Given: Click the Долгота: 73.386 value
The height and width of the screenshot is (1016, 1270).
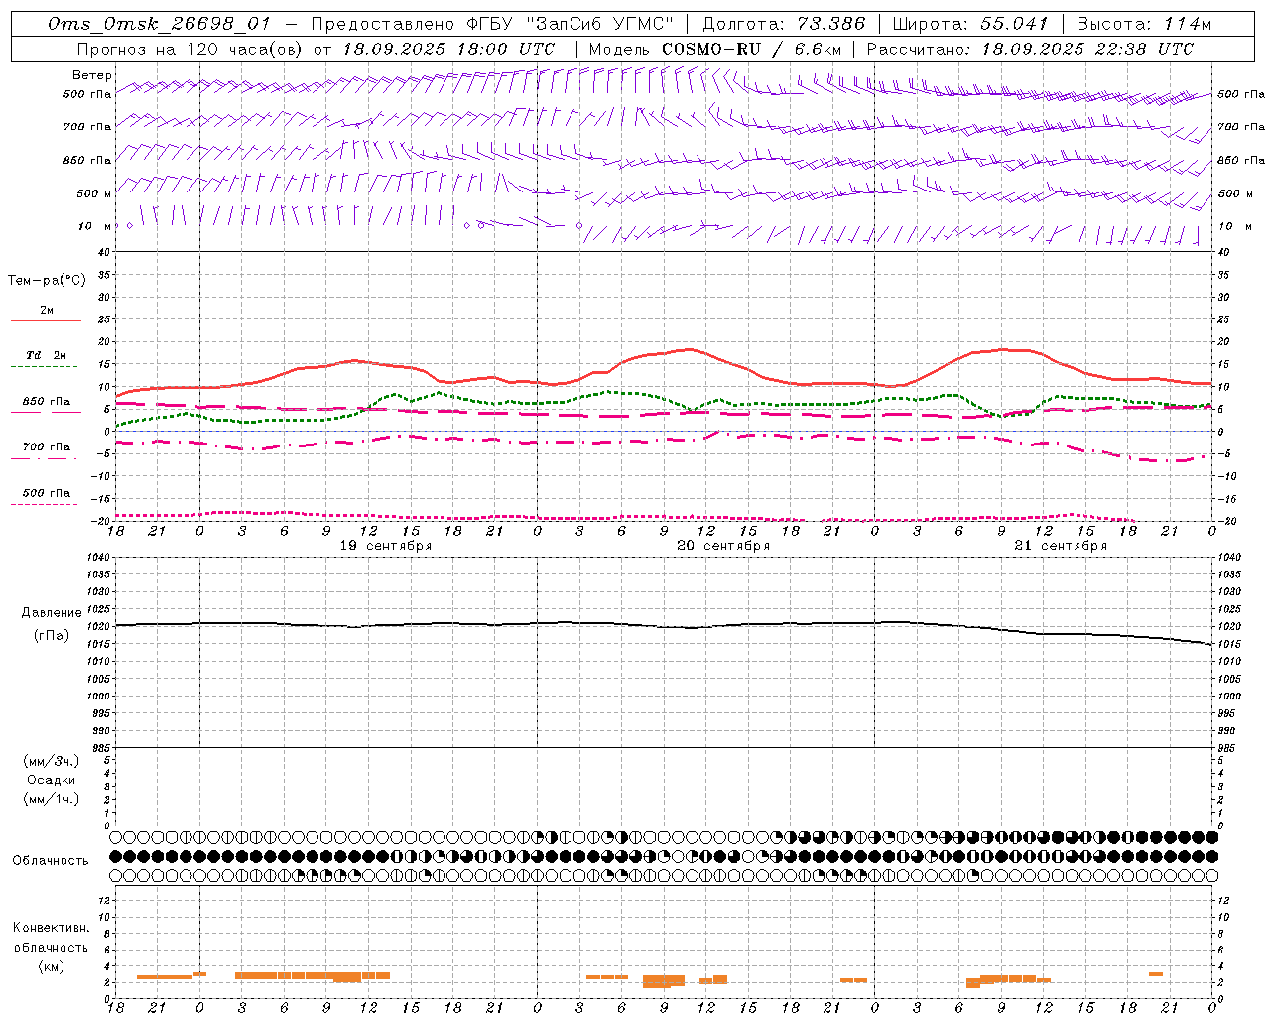Looking at the screenshot, I should click(x=784, y=24).
